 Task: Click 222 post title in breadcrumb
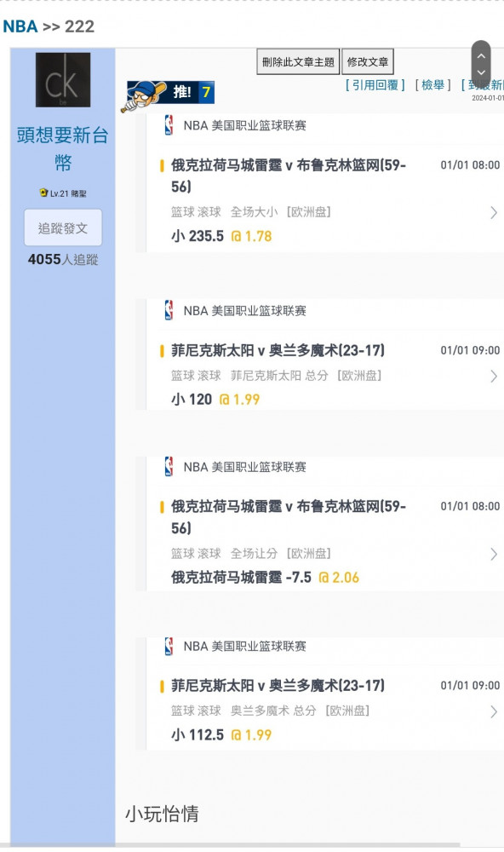tap(79, 26)
